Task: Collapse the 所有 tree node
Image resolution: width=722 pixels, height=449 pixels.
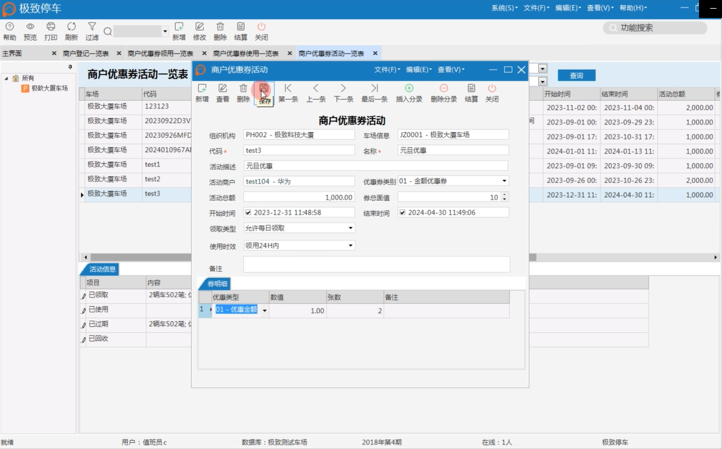Action: tap(6, 78)
